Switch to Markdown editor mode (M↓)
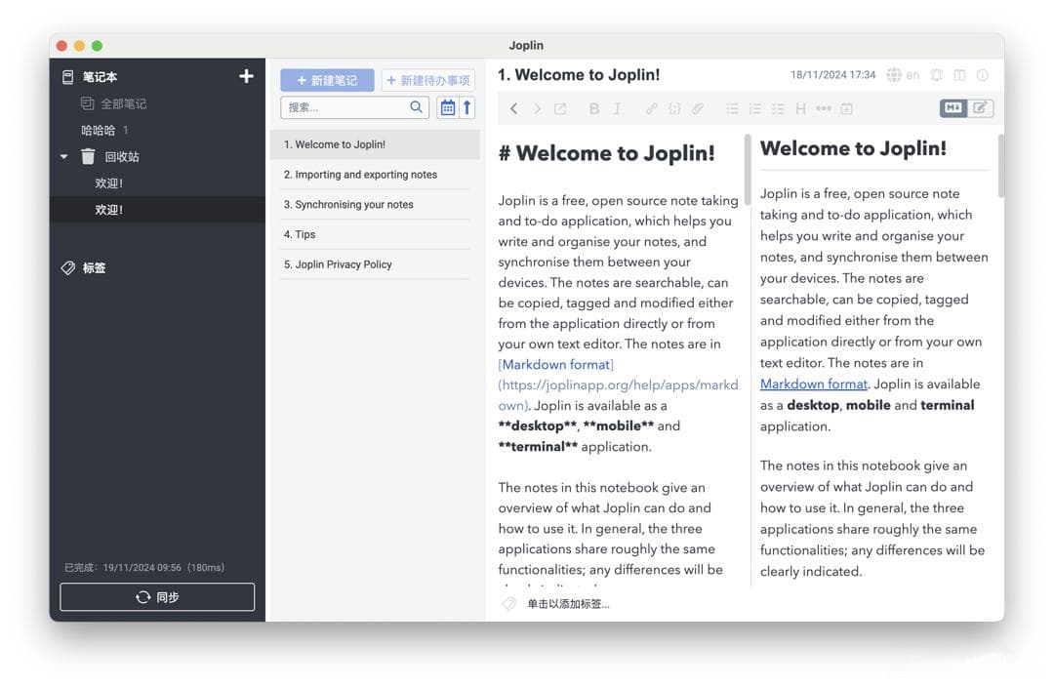This screenshot has height=687, width=1054. pos(953,107)
